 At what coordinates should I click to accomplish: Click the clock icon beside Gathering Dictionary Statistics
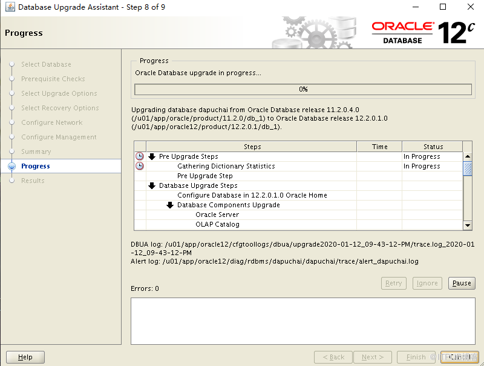(x=140, y=166)
